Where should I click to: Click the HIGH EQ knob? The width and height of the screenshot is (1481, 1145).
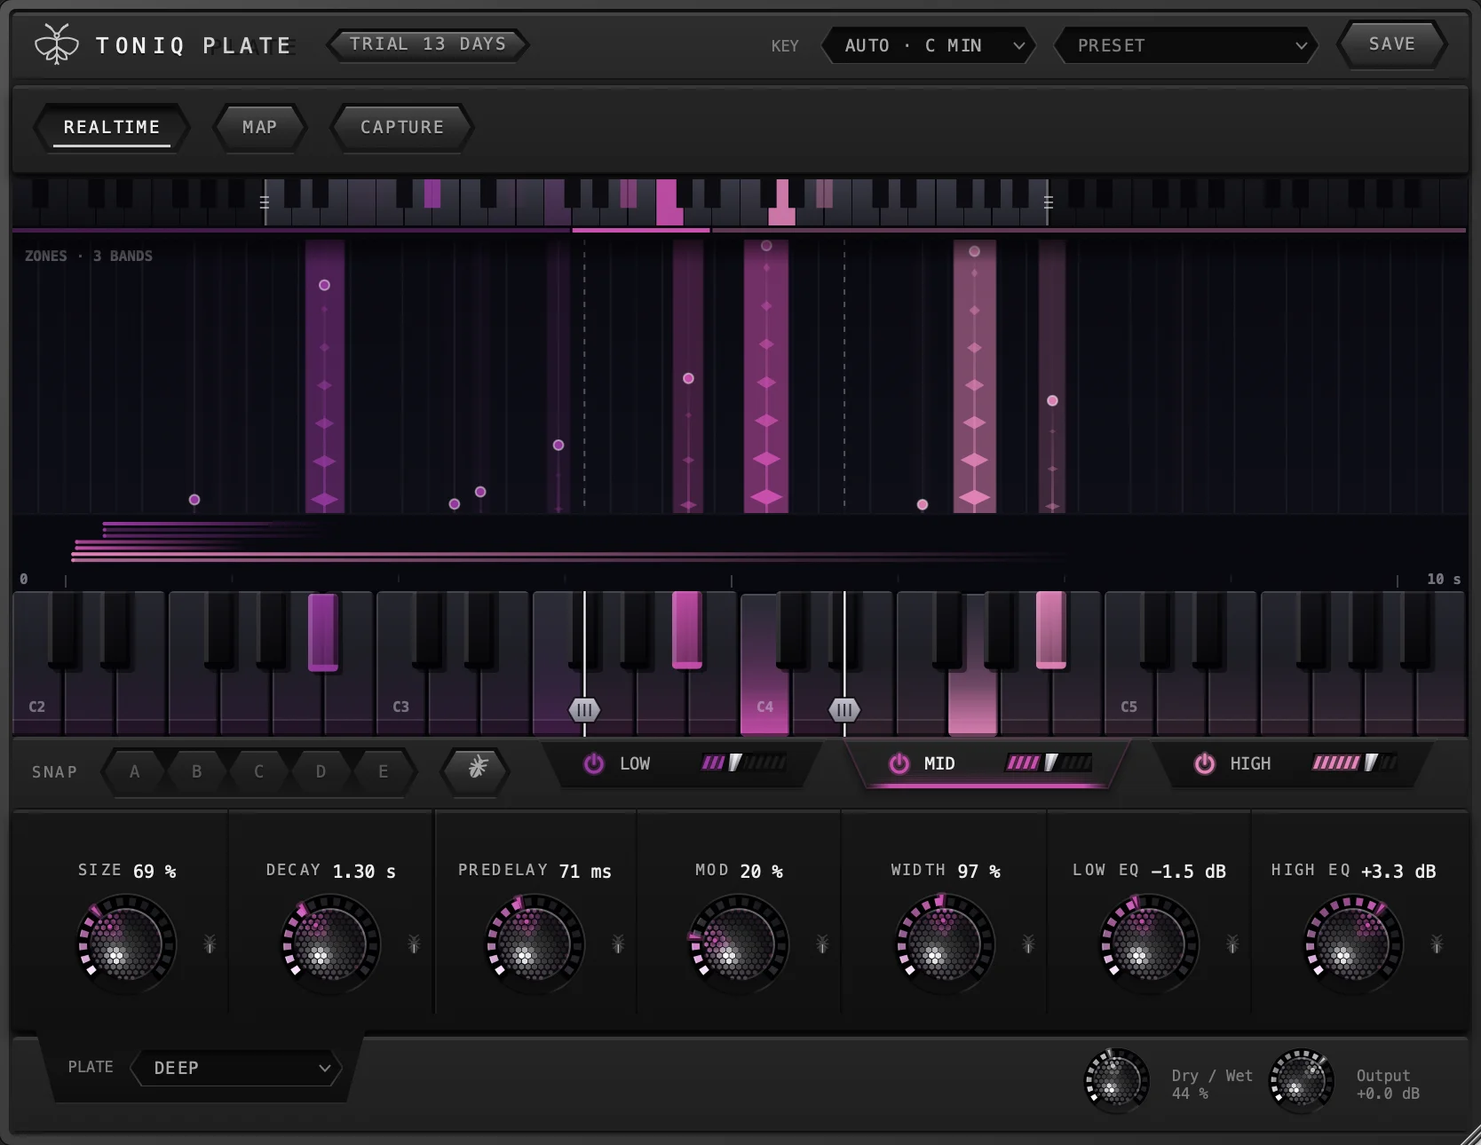(x=1353, y=944)
